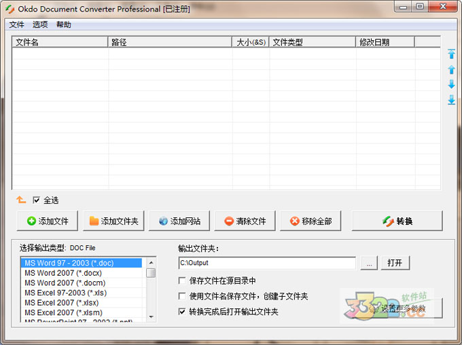Click the 清除文件 button

pyautogui.click(x=245, y=221)
